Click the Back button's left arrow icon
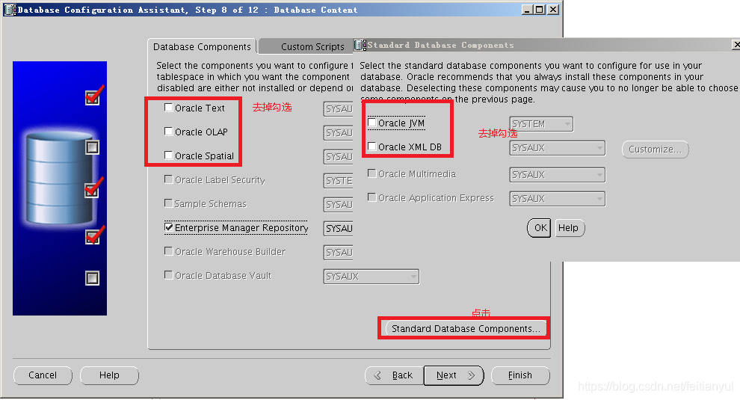This screenshot has width=740, height=400. click(x=377, y=375)
